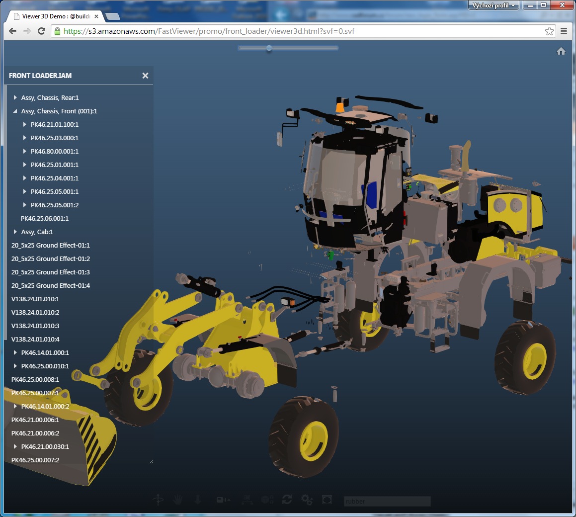Select the Orbit tool in bottom toolbar

(158, 500)
